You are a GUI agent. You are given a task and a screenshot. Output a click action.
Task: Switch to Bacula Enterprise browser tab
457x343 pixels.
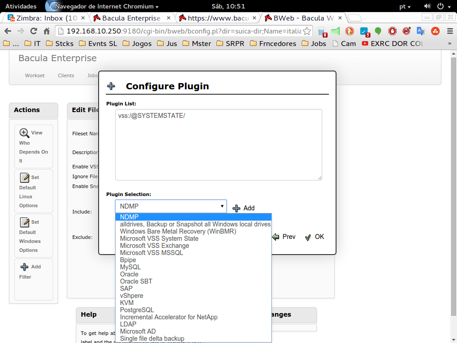(x=132, y=18)
